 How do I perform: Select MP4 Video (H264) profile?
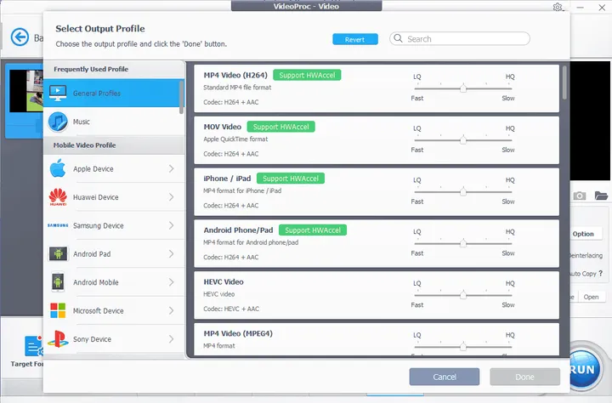tap(377, 88)
